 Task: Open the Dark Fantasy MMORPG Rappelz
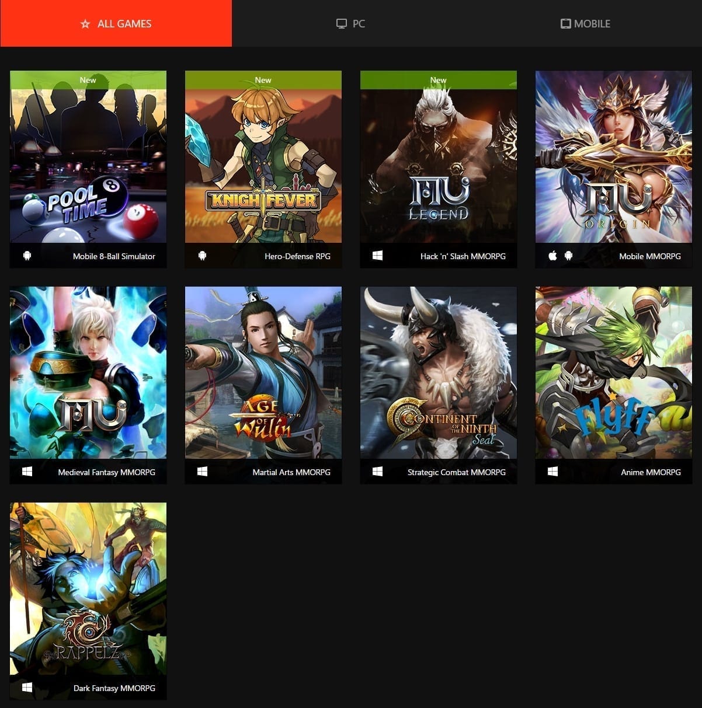88,590
